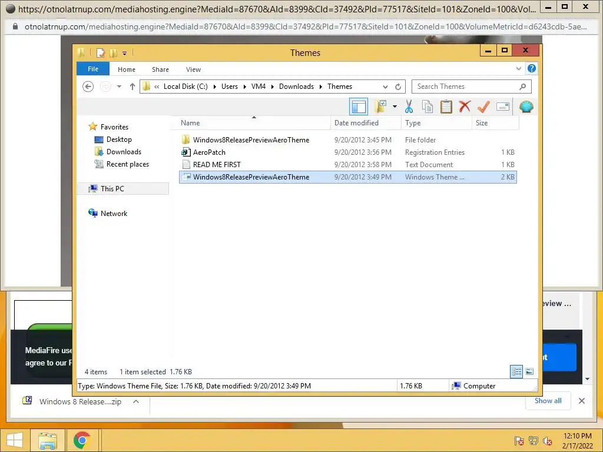The height and width of the screenshot is (452, 603).
Task: Select Favorites in navigation pane
Action: coord(109,127)
